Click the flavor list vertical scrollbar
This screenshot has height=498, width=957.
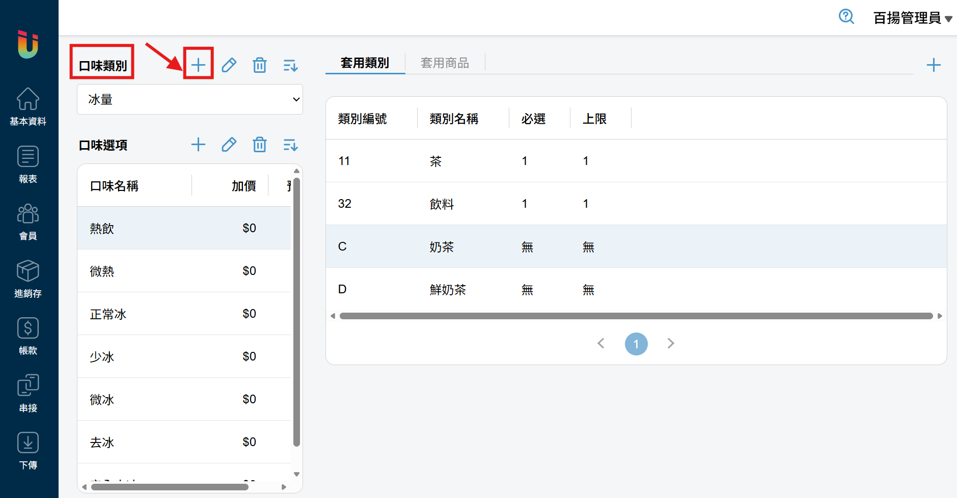(296, 311)
